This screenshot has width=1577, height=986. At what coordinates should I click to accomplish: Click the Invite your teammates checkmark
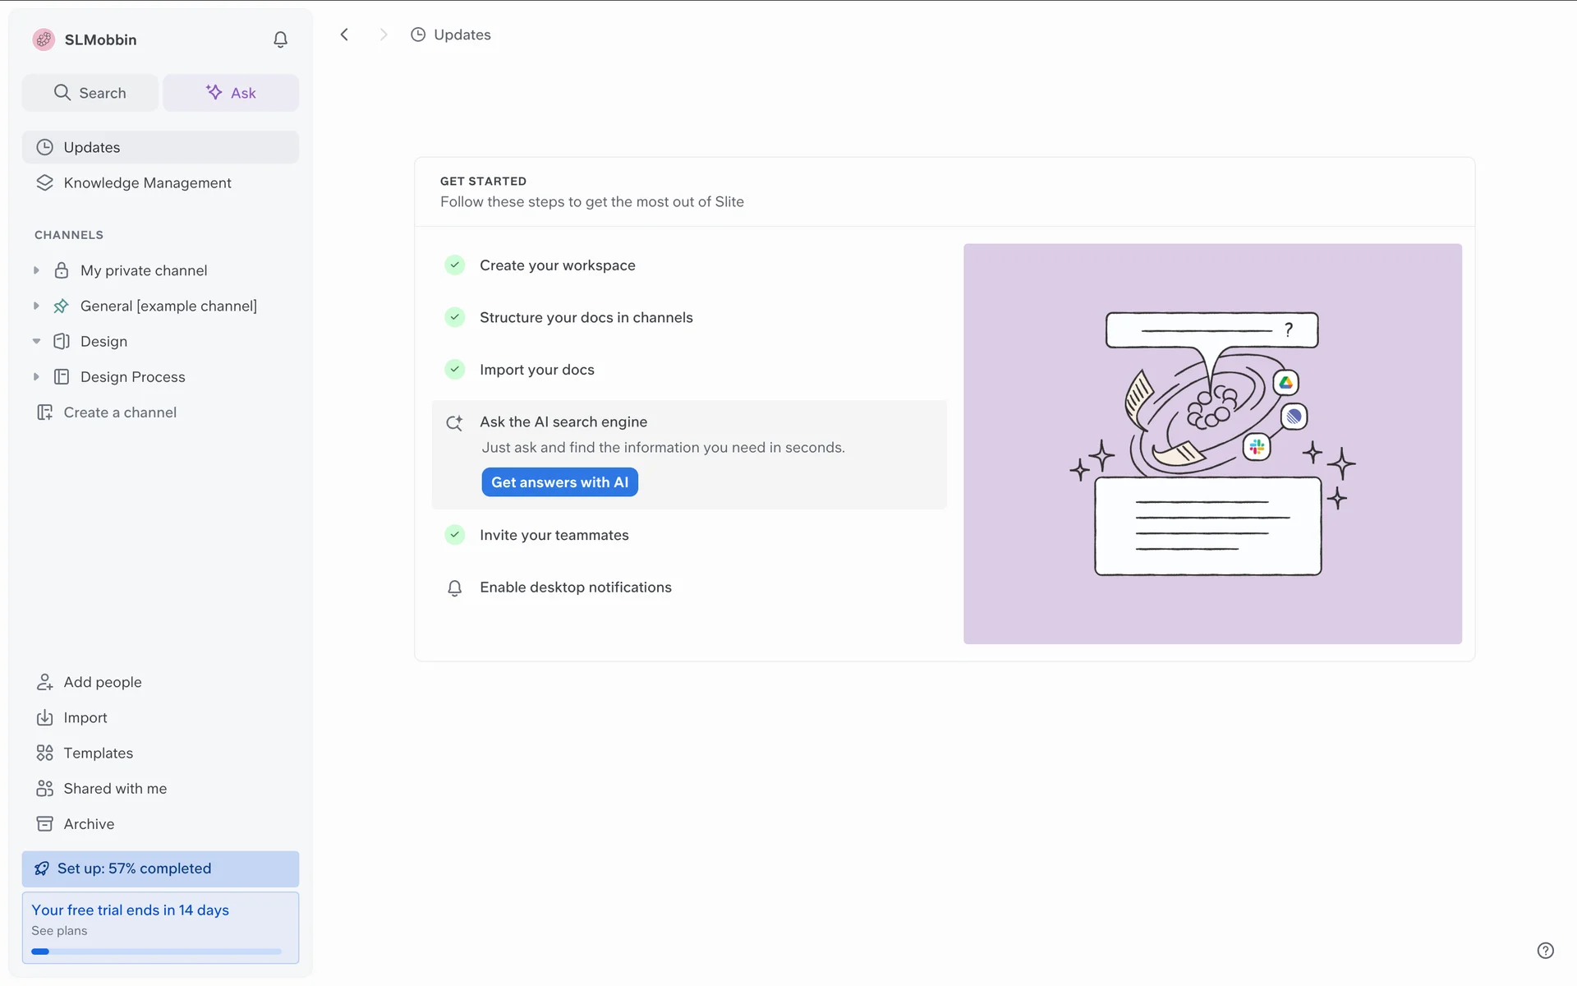tap(454, 535)
